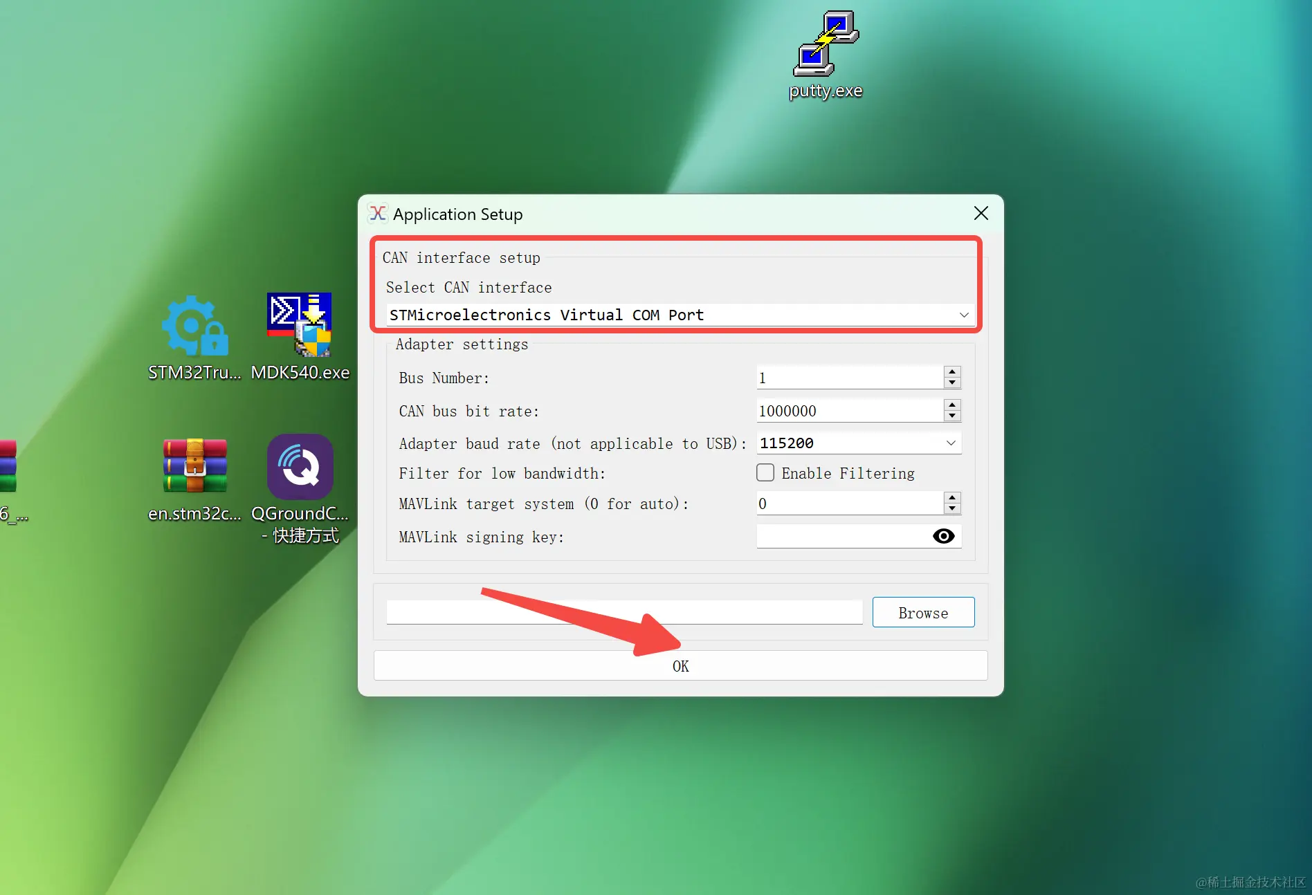Close the Application Setup dialog
The image size is (1312, 895).
[981, 213]
